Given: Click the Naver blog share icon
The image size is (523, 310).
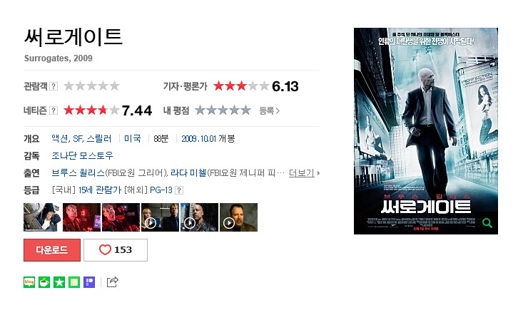Looking at the screenshot, I should 29,282.
